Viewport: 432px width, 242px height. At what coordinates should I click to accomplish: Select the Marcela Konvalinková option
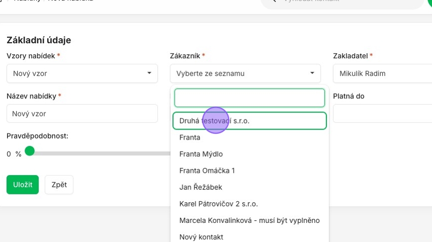[x=249, y=220]
